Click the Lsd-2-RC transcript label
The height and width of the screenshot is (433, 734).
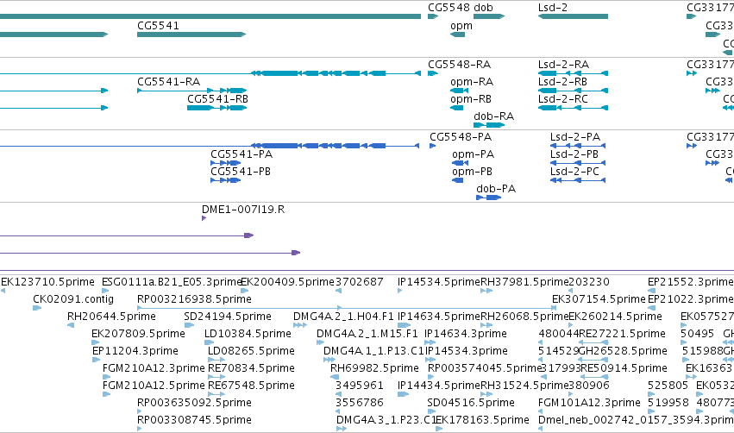[x=563, y=99]
